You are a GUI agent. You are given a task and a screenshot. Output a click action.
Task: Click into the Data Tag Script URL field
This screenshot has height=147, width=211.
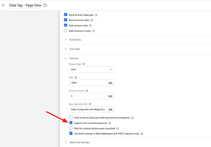click(x=87, y=109)
